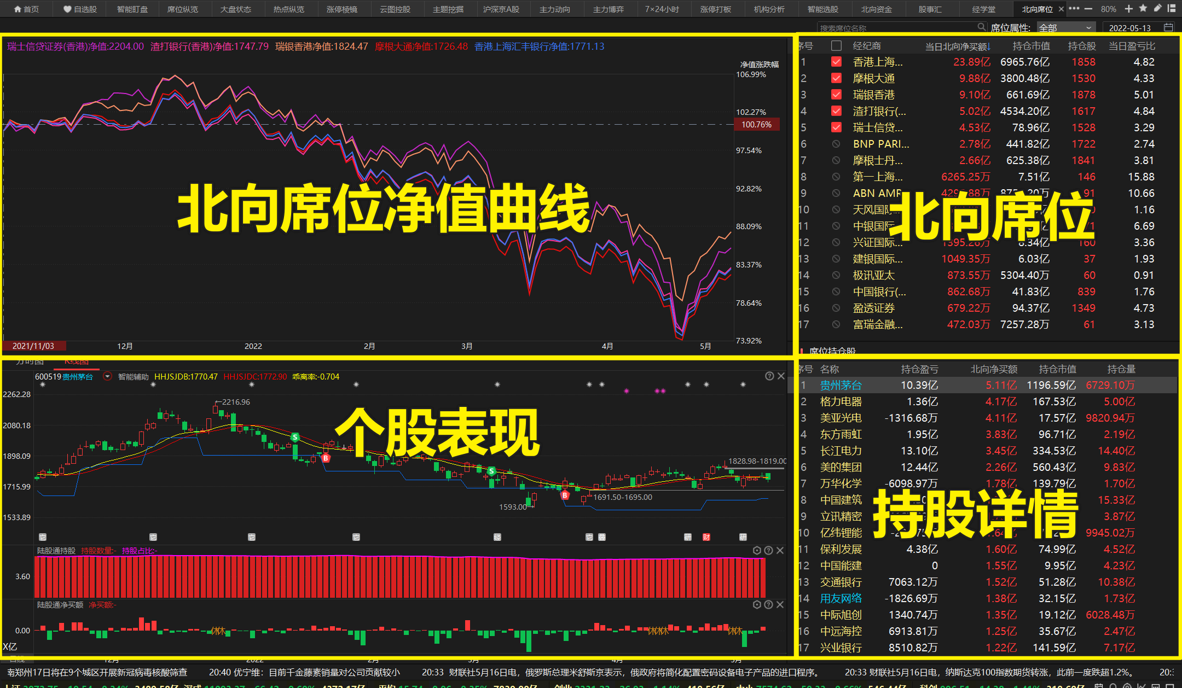
Task: Close the 陆股通持股 indicator panel
Action: pos(780,550)
